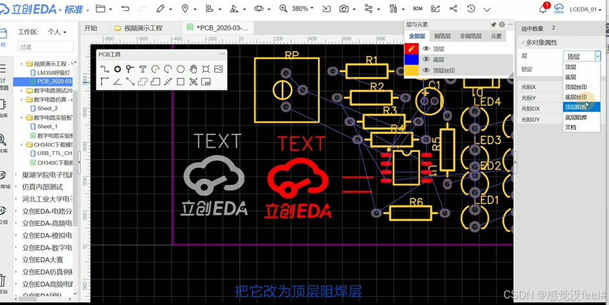This screenshot has height=305, width=609.
Task: Choose 底层丝印 in the layer list
Action: pyautogui.click(x=581, y=97)
